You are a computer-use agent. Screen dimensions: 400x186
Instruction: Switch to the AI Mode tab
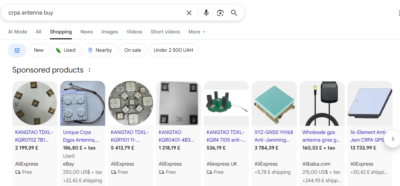18,32
